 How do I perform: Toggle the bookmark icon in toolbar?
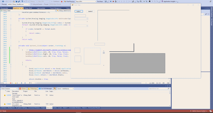pyautogui.click(x=149, y=1)
